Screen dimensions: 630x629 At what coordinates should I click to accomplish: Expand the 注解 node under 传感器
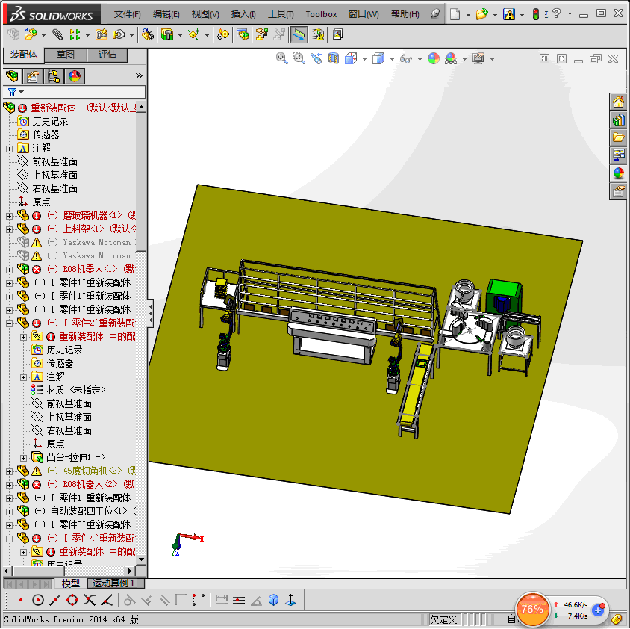9,149
